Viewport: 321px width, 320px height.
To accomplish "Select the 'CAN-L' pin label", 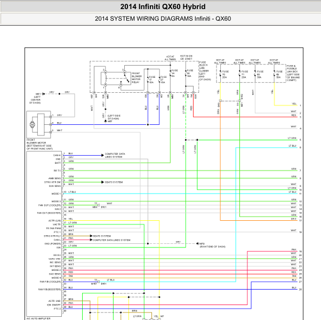I will tap(57, 240).
